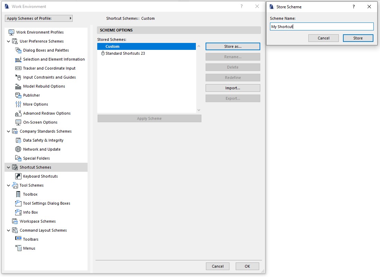Select the Standard Shortcuts 23 scheme

click(x=146, y=53)
